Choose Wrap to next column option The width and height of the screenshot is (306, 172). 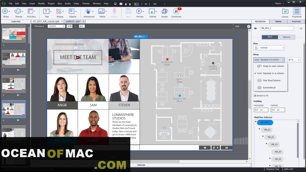[x=270, y=66]
